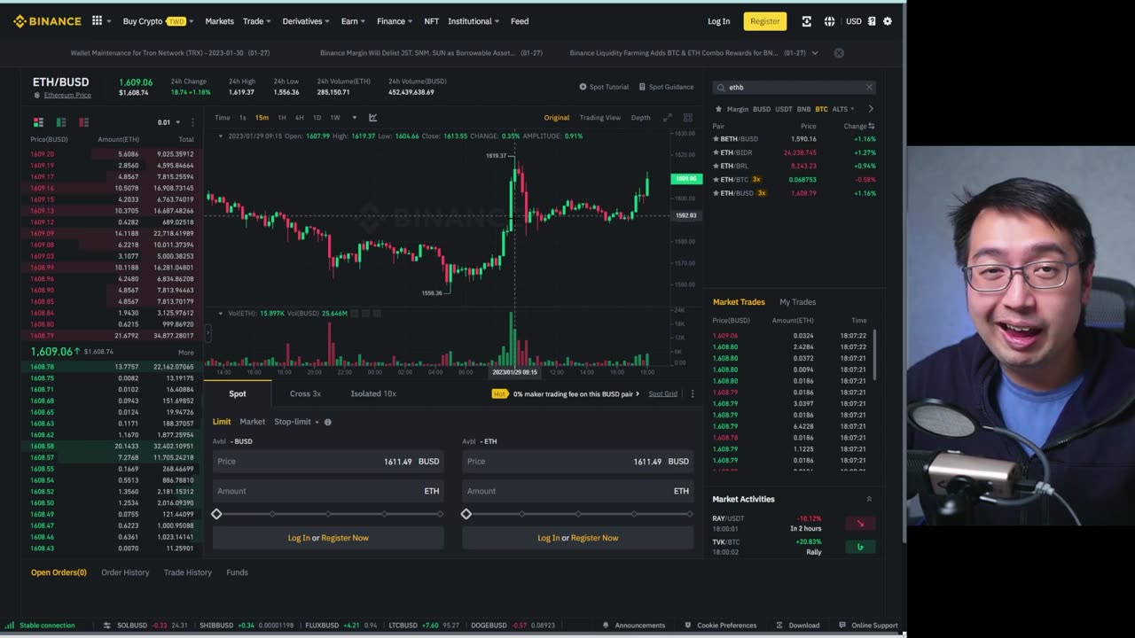Screen dimensions: 1135x638
Task: Expand chart to full screen
Action: (667, 118)
